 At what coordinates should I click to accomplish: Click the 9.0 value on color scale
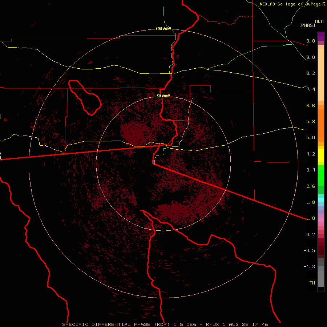pos(311,57)
